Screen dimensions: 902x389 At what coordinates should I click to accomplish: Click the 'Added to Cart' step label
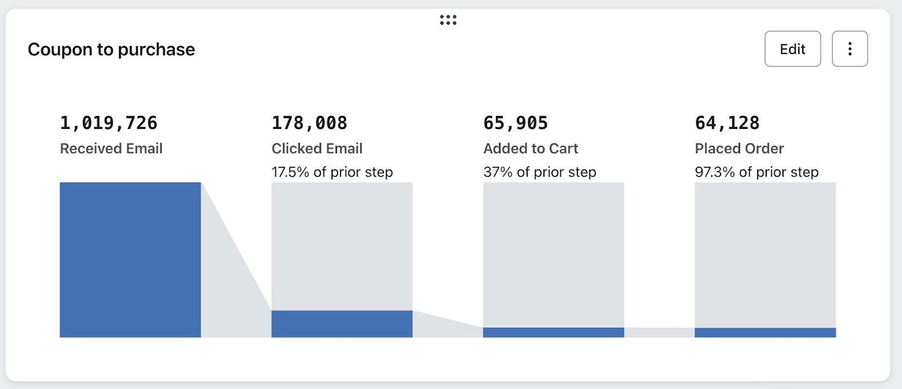(530, 149)
